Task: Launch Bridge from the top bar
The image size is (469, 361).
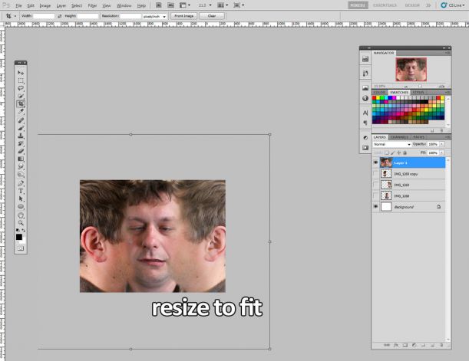Action: [159, 5]
